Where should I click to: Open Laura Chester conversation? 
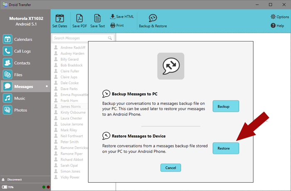tap(70, 118)
